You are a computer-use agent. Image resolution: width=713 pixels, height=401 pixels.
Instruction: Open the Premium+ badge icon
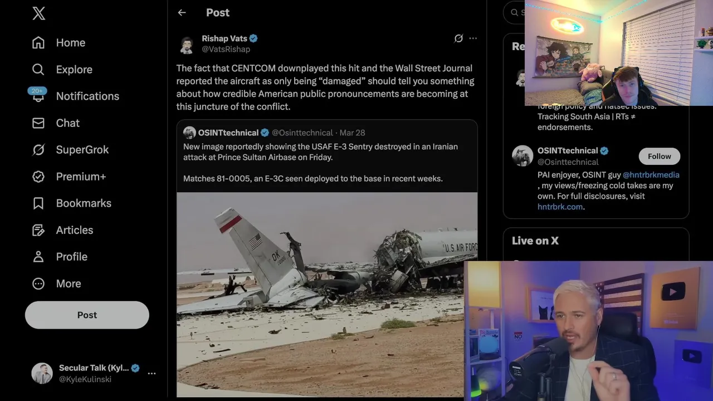pyautogui.click(x=38, y=177)
